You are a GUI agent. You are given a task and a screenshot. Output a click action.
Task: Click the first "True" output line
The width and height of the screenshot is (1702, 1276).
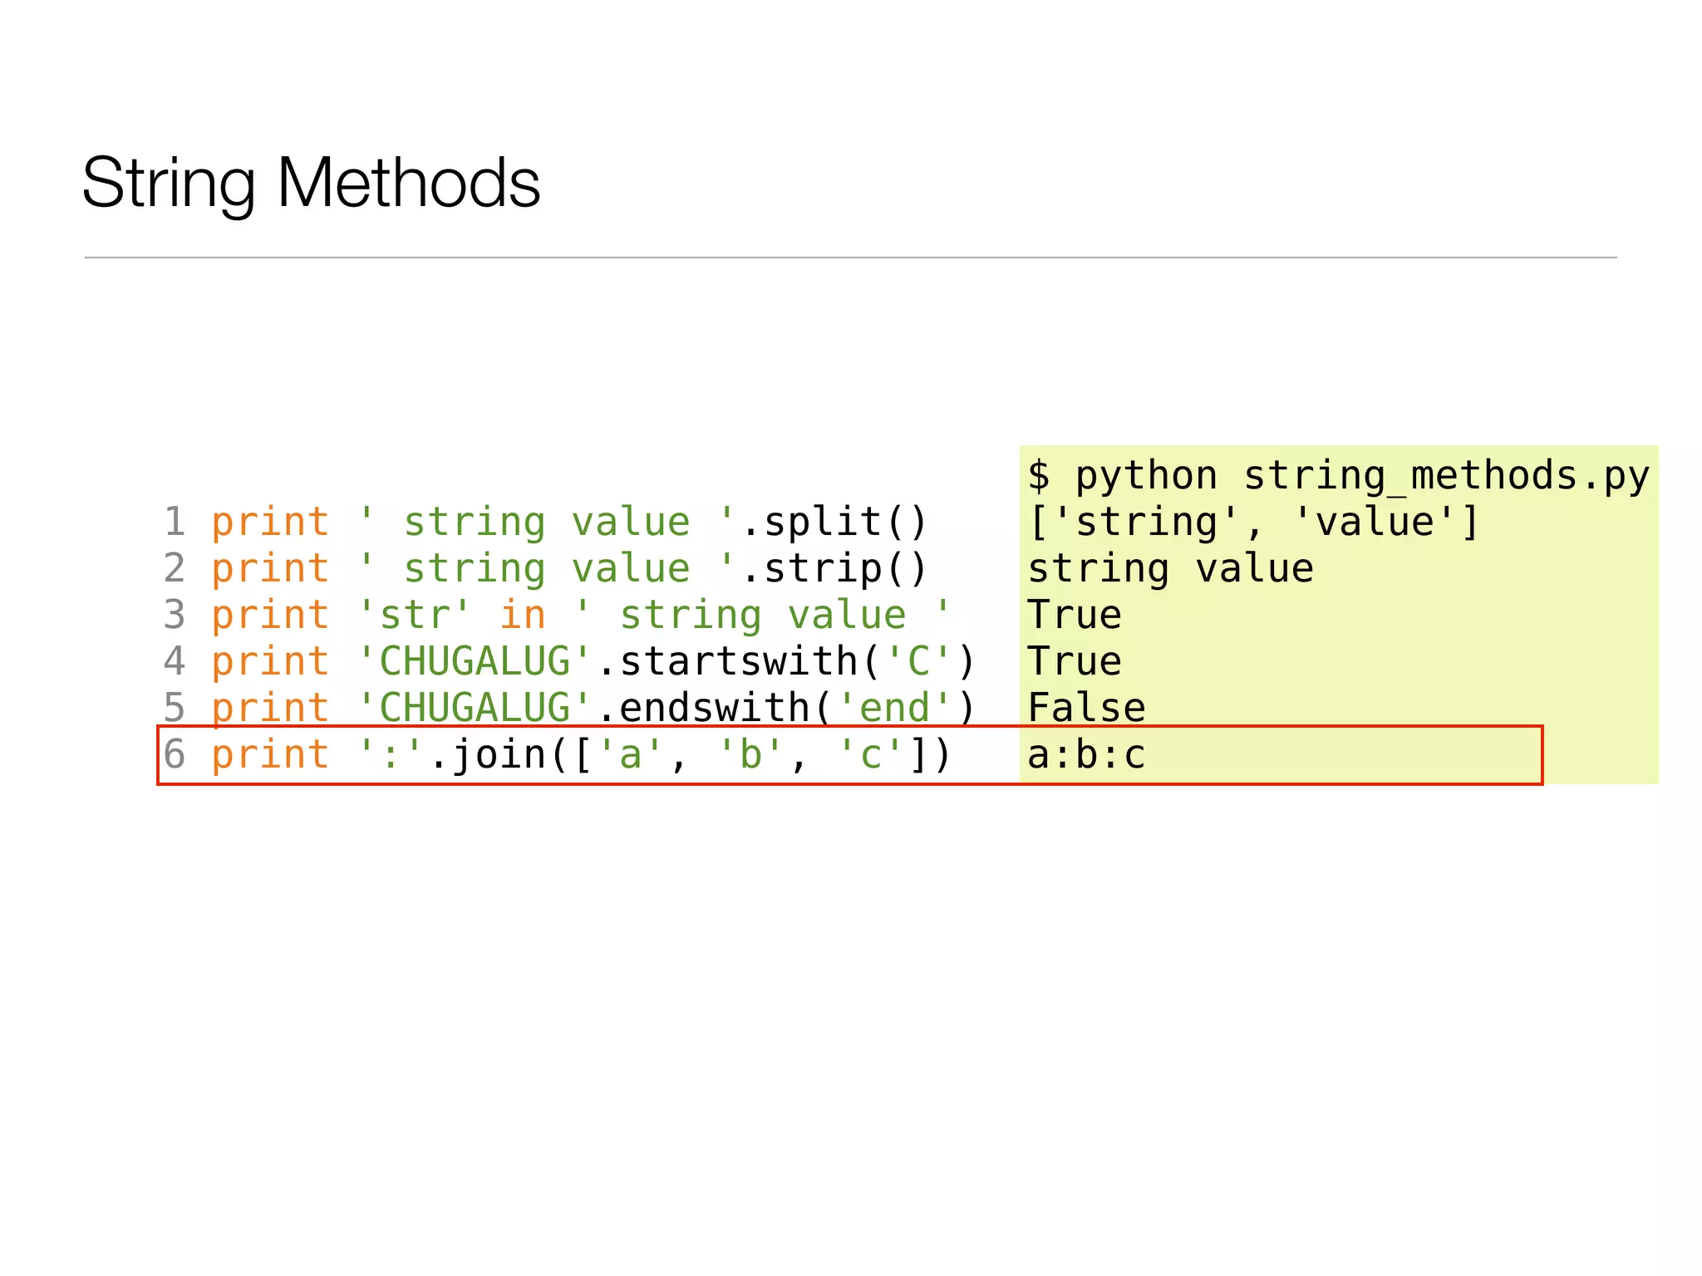point(1075,616)
